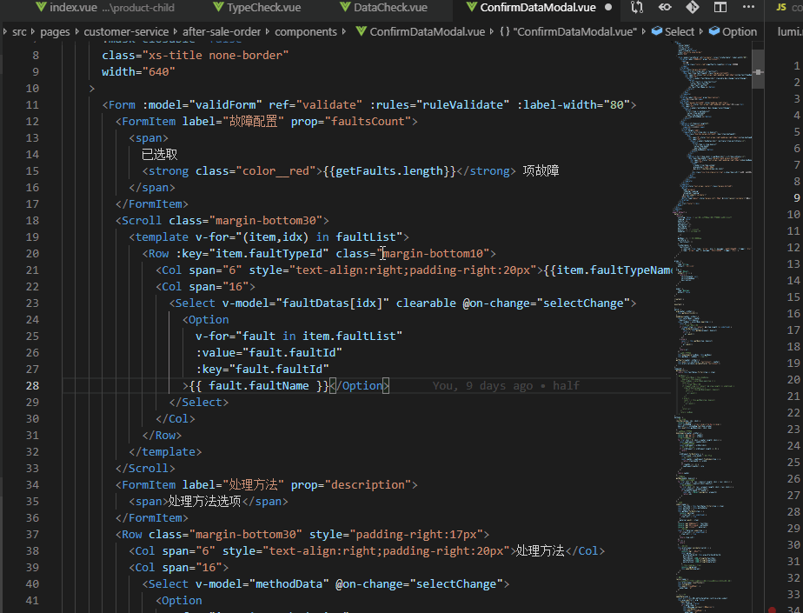Click the "description" prop value
The height and width of the screenshot is (613, 803).
click(368, 484)
